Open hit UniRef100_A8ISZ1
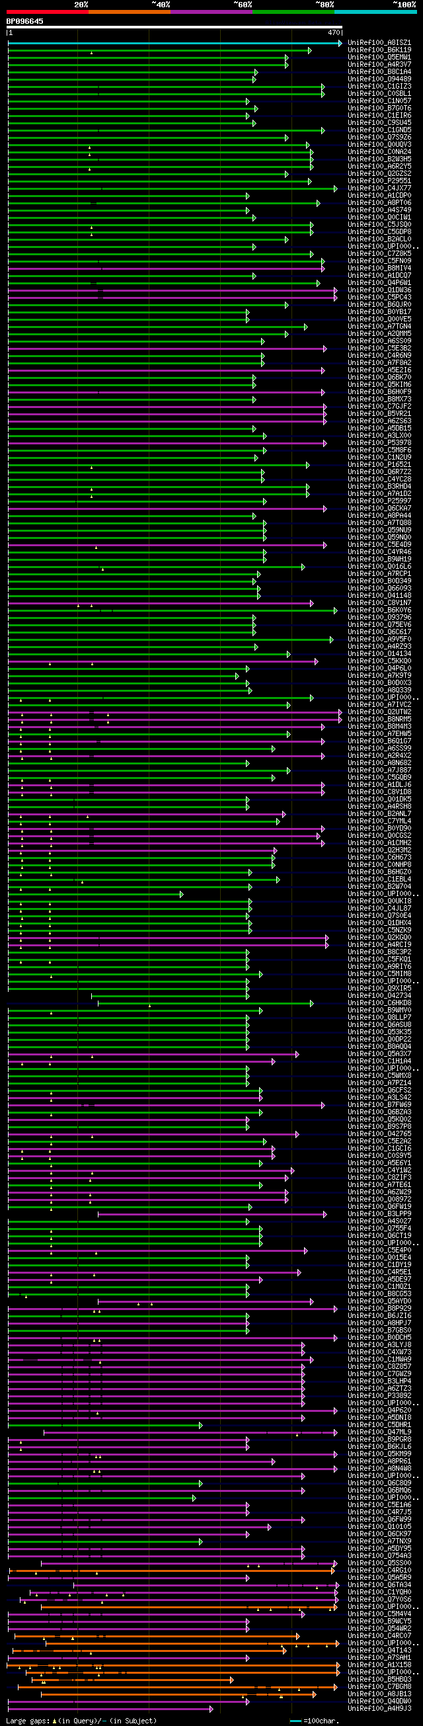The width and height of the screenshot is (423, 1726). point(379,43)
